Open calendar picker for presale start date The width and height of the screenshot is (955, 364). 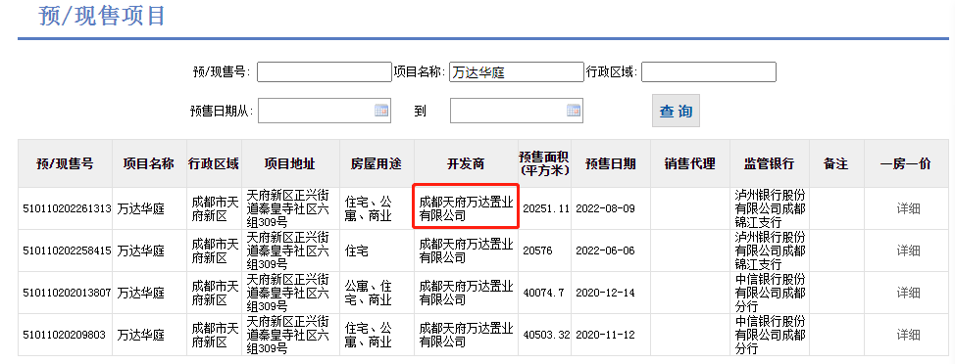click(381, 111)
